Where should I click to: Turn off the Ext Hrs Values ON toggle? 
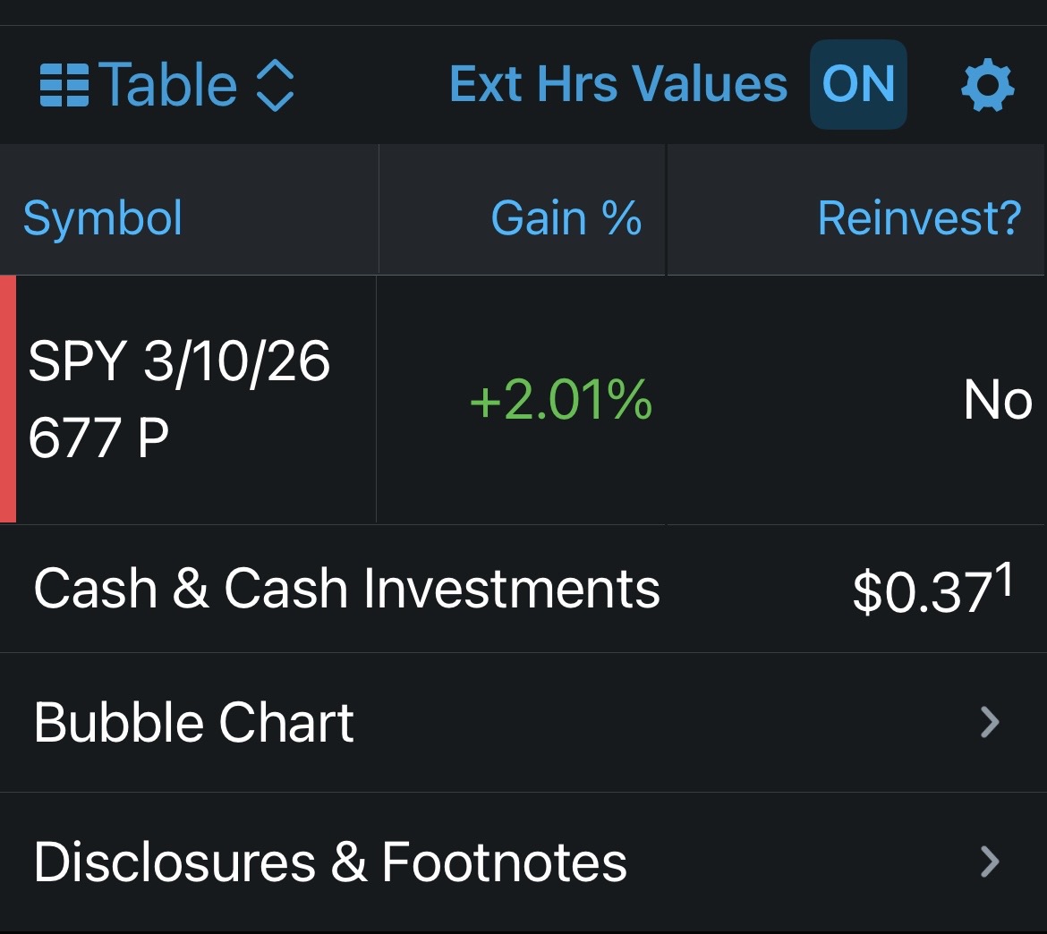click(857, 84)
